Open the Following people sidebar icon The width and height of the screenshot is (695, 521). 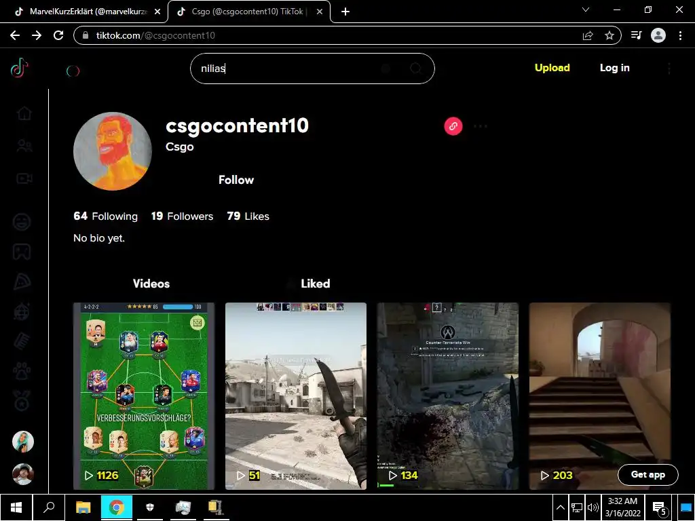24,145
